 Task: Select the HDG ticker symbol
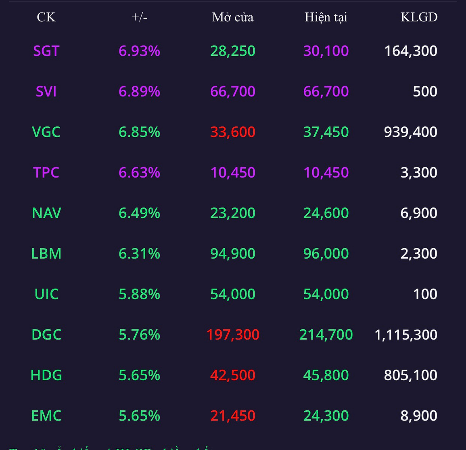pos(46,375)
